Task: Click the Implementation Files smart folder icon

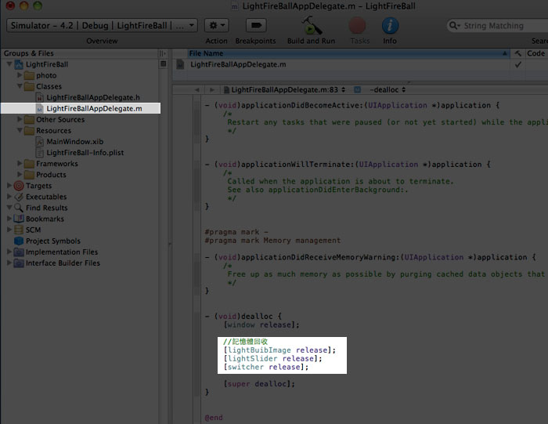Action: [x=19, y=252]
